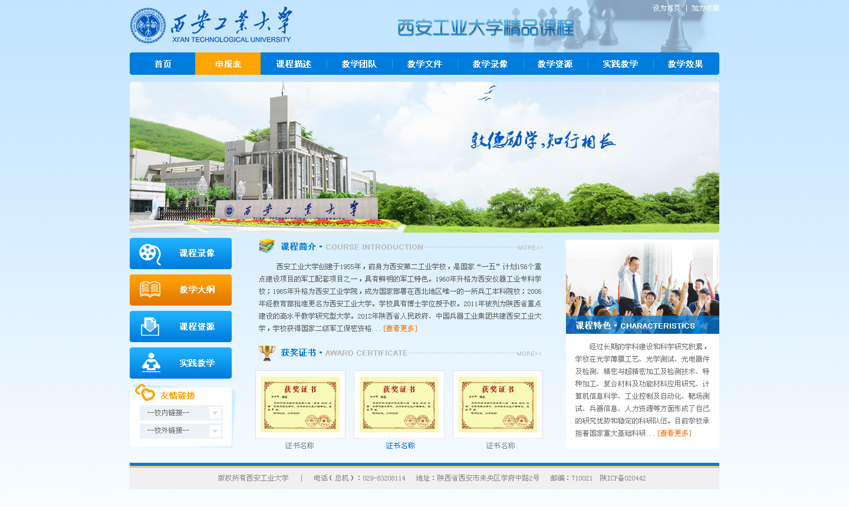Open the 教学团队 navigation tab
Viewport: 849px width, 507px height.
point(359,64)
